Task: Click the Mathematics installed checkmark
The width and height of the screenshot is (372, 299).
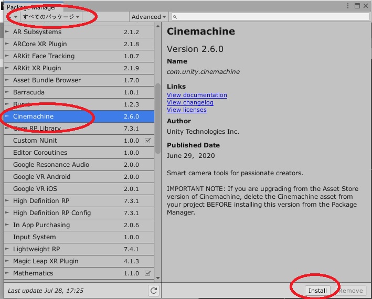Action: click(x=147, y=273)
